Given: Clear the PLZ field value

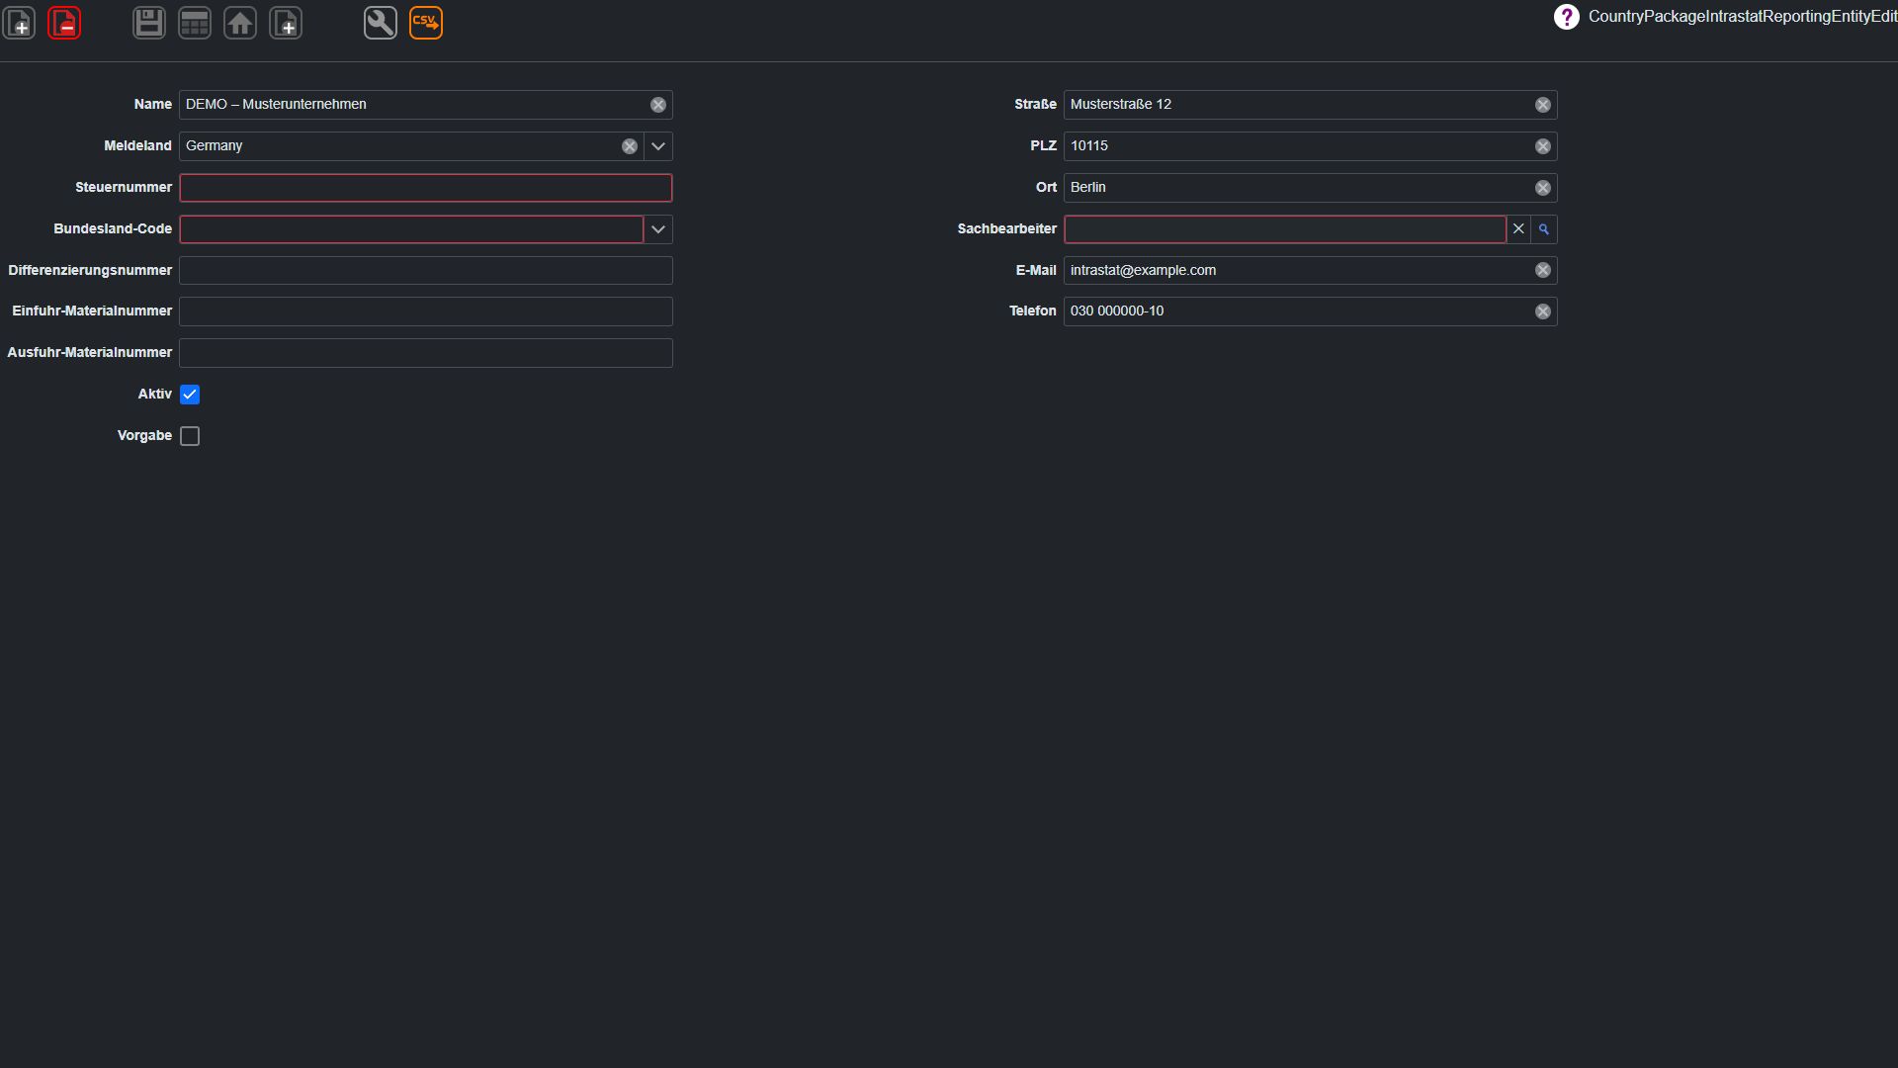Looking at the screenshot, I should click(1543, 146).
